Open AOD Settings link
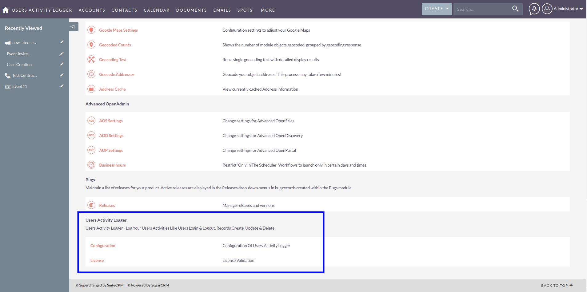Screen dimensions: 587x292 [x=111, y=136]
